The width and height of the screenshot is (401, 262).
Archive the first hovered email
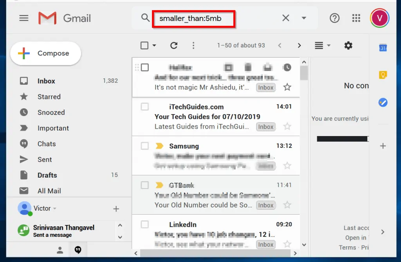point(228,67)
